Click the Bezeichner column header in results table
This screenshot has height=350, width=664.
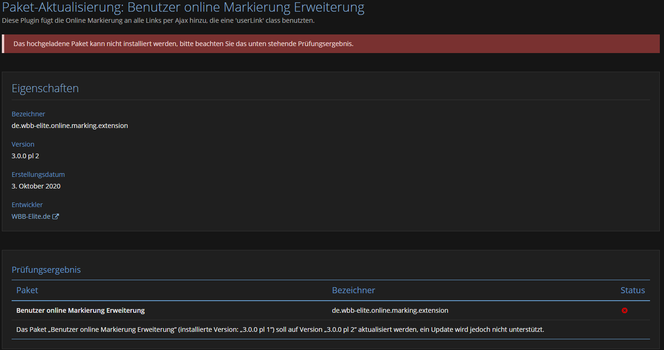(353, 290)
